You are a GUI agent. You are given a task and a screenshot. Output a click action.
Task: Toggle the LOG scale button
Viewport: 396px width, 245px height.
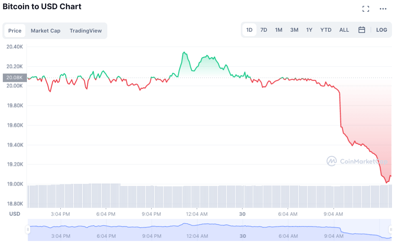pos(382,30)
